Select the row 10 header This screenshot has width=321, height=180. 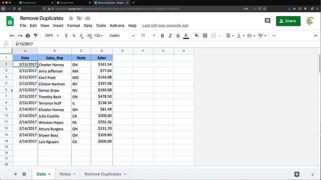(x=6, y=115)
